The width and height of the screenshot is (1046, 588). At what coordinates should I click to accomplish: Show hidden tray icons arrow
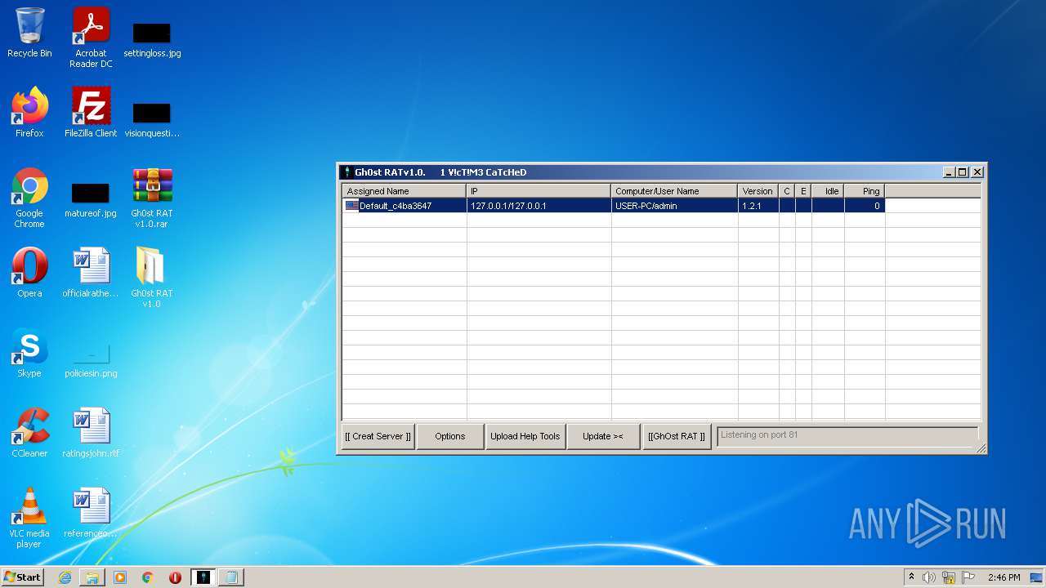tap(912, 577)
